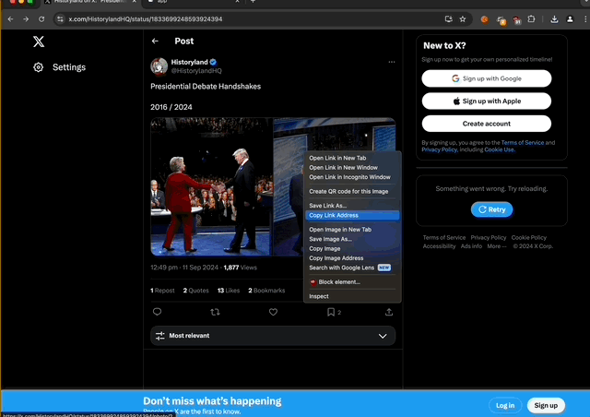Image resolution: width=590 pixels, height=417 pixels.
Task: Click the 2016 debate handshake photo
Action: [x=211, y=187]
